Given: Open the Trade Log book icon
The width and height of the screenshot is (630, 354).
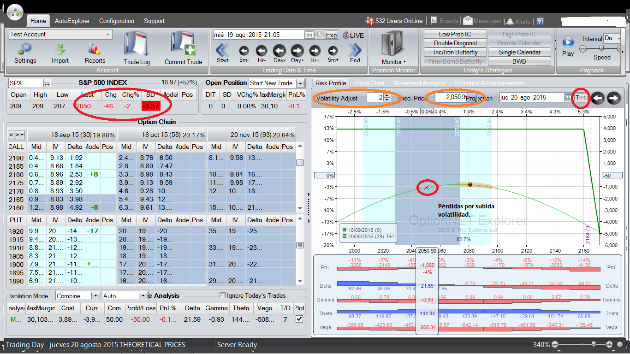Looking at the screenshot, I should pos(137,44).
